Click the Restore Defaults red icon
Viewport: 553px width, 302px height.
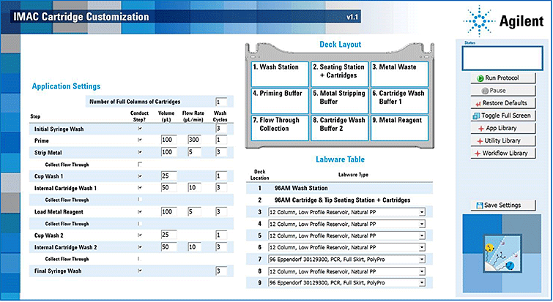478,103
